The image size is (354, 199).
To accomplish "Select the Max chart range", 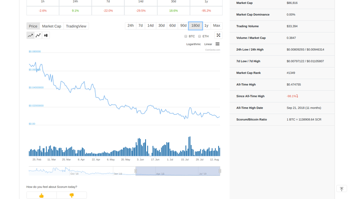I will [216, 26].
